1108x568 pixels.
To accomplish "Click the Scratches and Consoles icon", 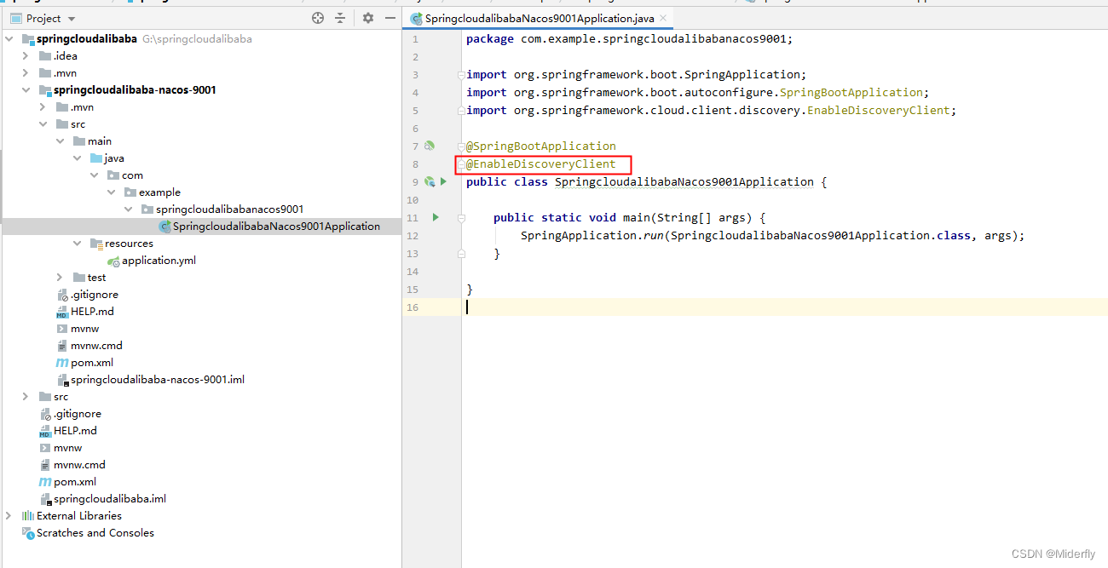I will point(27,533).
